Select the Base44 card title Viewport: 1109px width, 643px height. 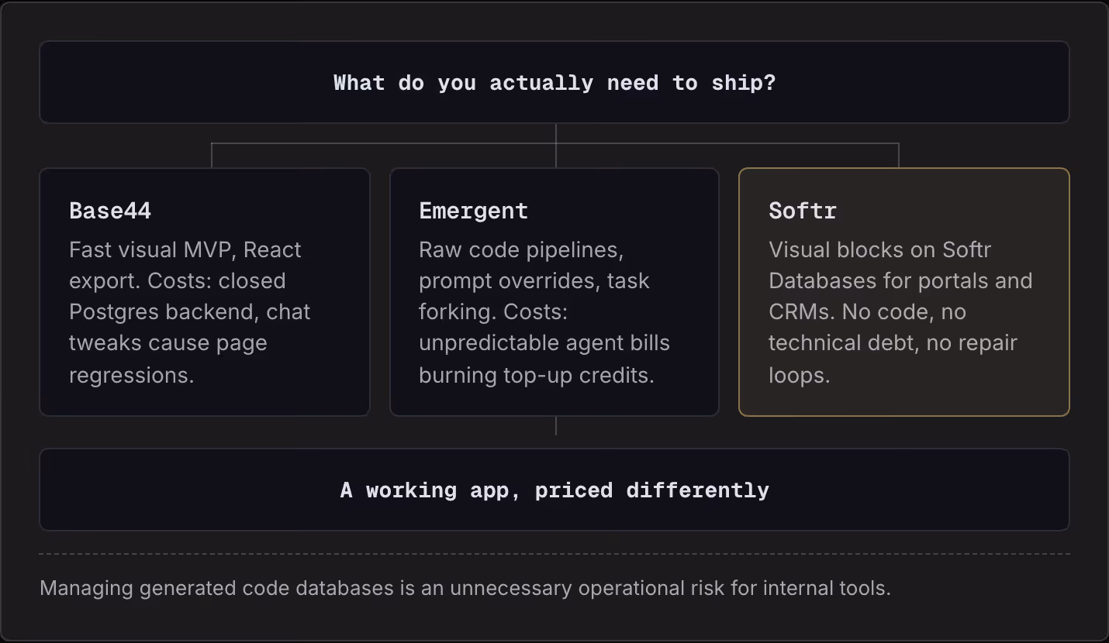tap(110, 211)
